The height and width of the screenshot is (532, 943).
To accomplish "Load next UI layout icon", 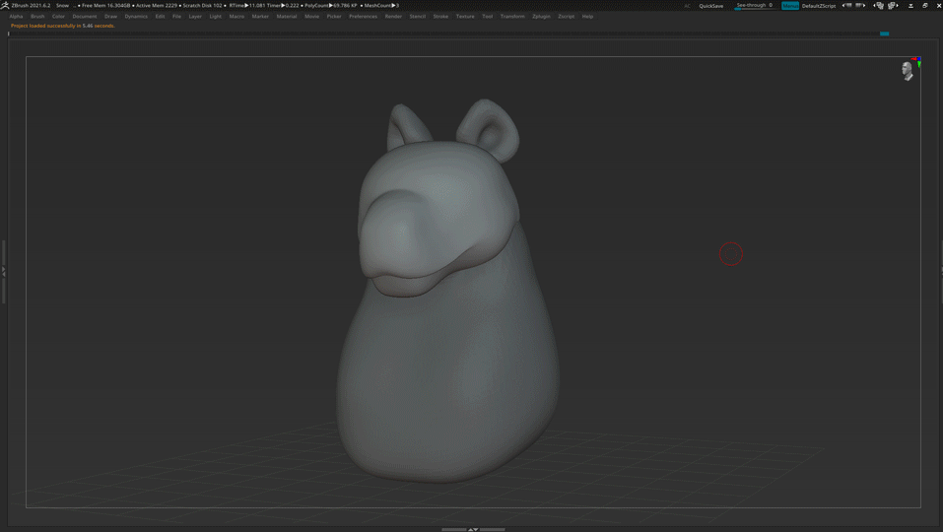I will (893, 5).
